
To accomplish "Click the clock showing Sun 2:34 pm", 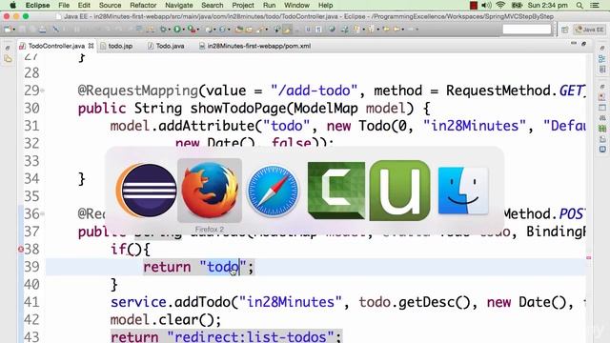I will pos(547,5).
